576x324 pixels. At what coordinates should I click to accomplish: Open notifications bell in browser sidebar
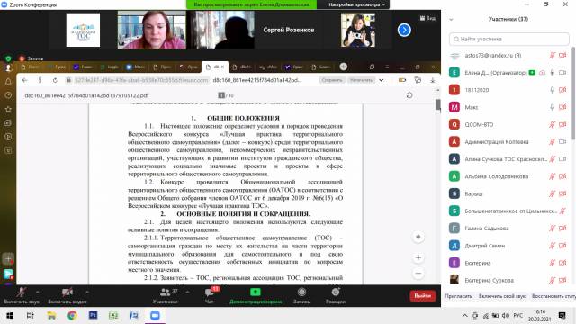click(8, 82)
